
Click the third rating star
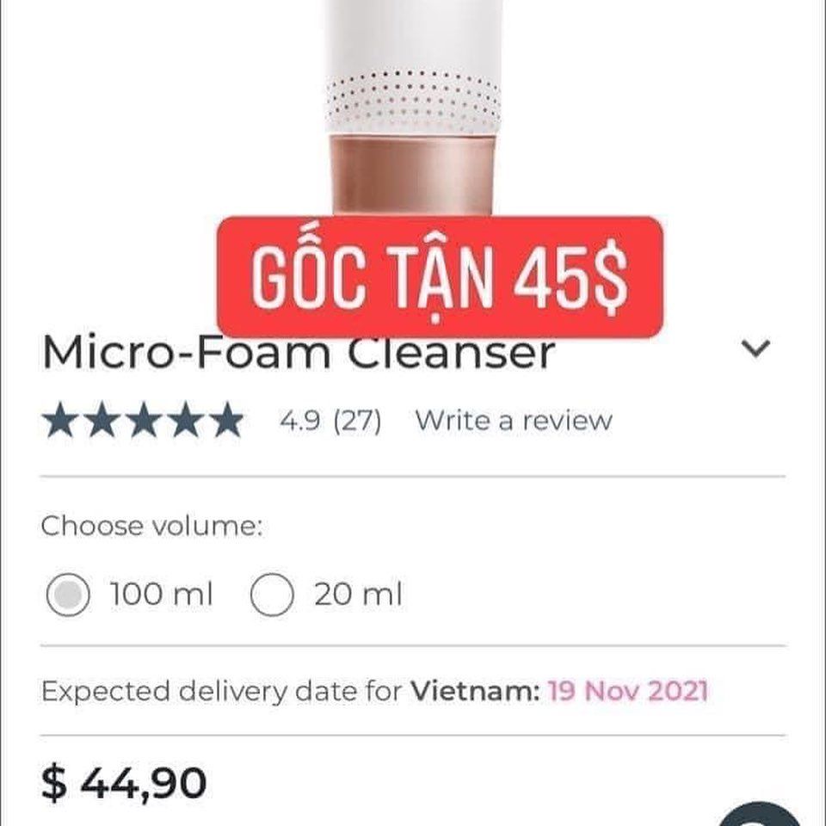pyautogui.click(x=144, y=420)
